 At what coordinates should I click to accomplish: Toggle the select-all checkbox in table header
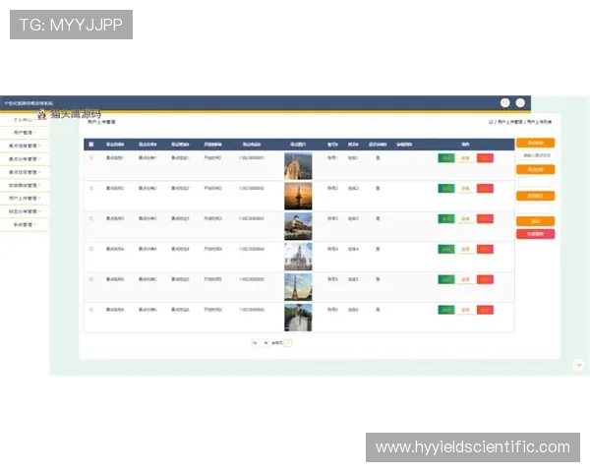pos(91,145)
